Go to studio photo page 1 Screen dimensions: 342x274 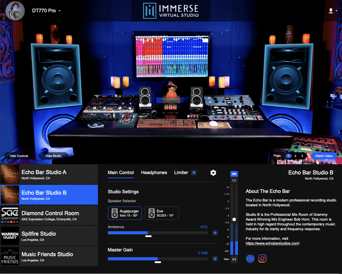[x=288, y=156]
